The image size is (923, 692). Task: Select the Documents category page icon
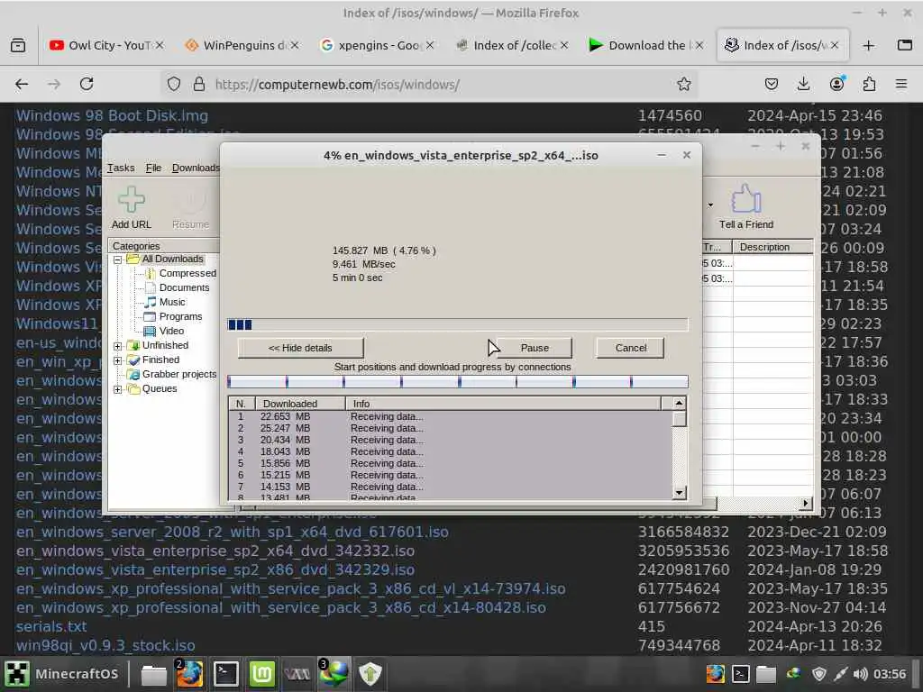click(x=150, y=287)
